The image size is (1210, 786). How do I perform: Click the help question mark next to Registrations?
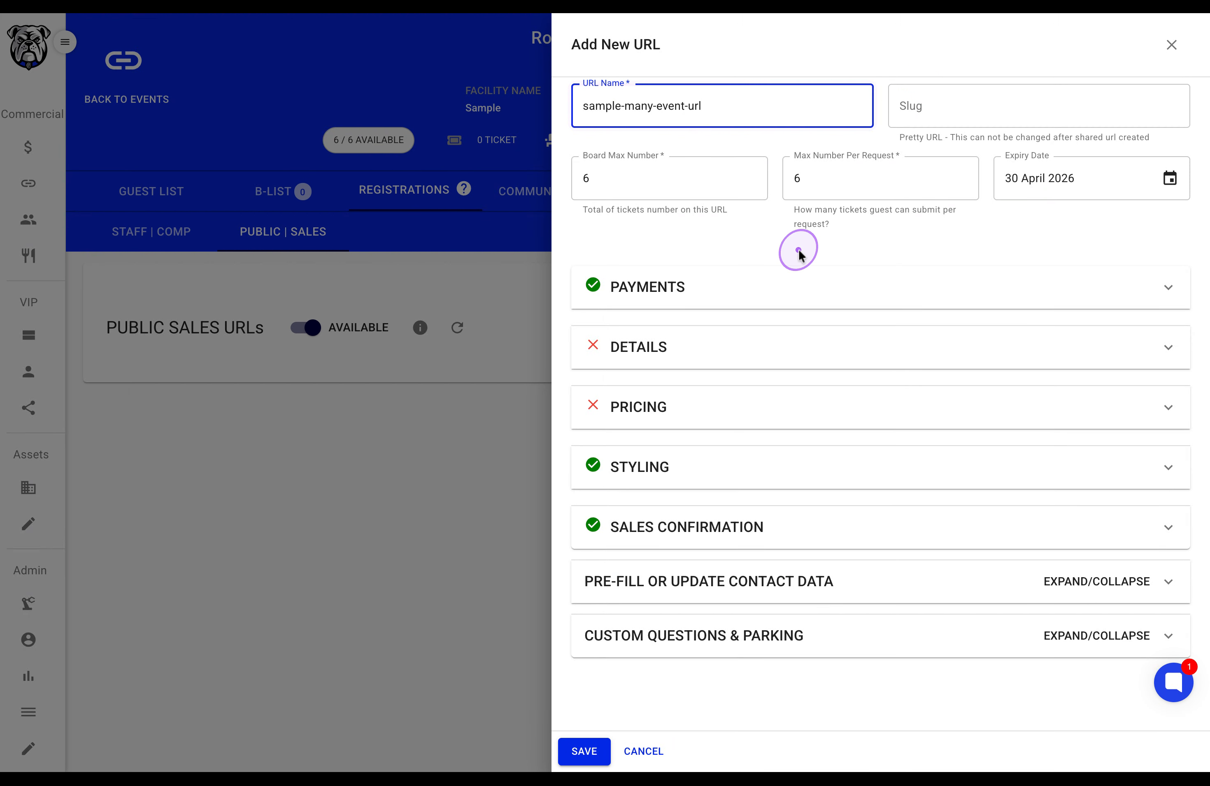click(464, 189)
